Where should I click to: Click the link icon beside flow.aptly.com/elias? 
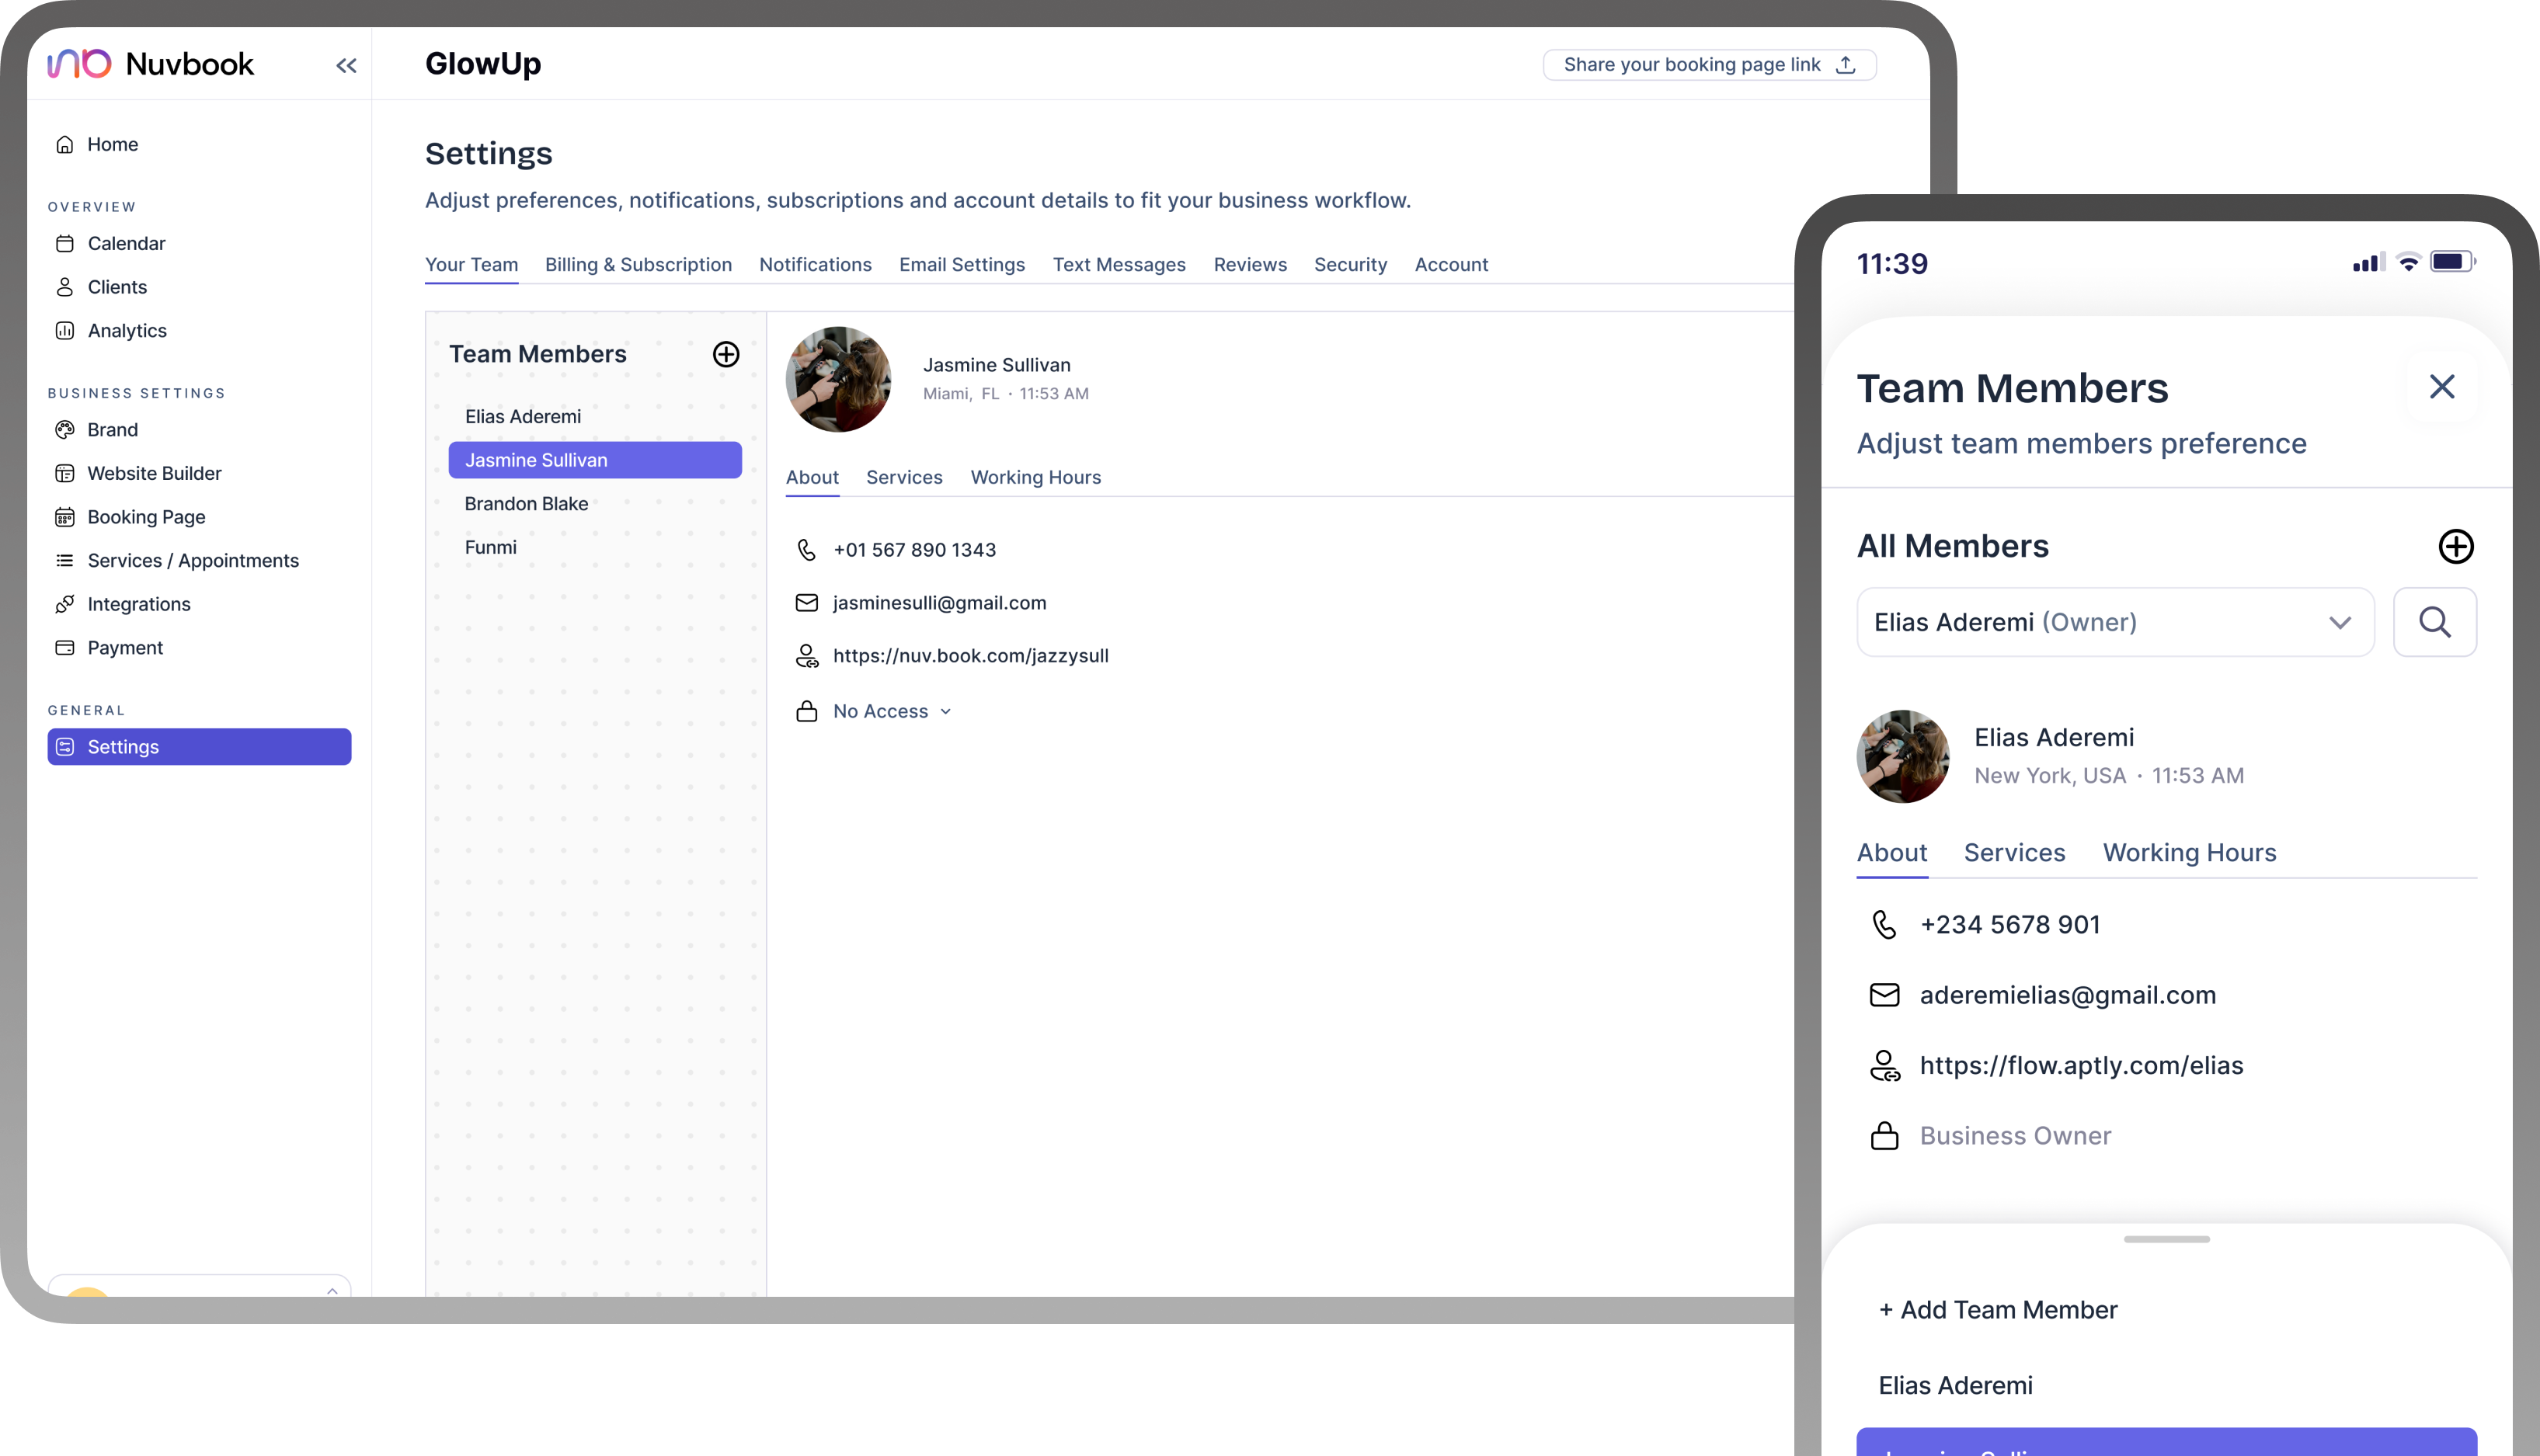[1884, 1066]
